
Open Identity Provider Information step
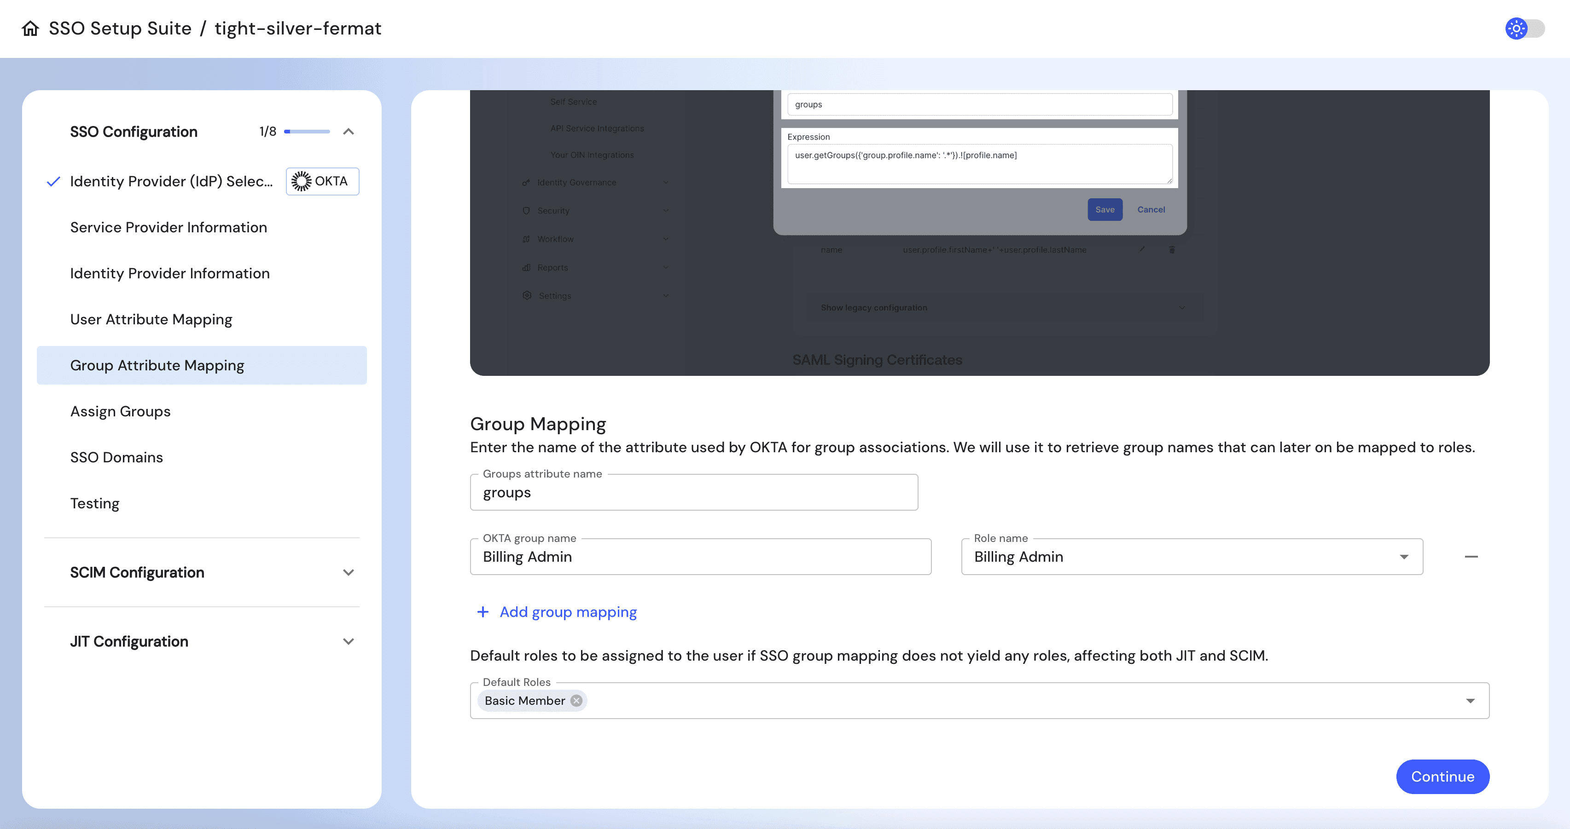170,273
